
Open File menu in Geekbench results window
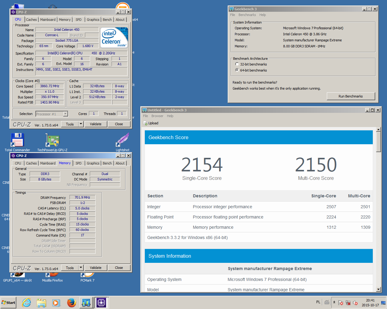click(145, 116)
